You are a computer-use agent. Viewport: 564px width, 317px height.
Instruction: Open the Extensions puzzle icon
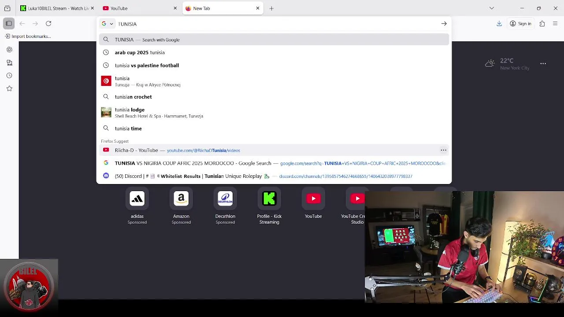(x=542, y=24)
